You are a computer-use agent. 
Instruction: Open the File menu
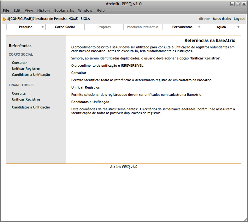pos(6,10)
